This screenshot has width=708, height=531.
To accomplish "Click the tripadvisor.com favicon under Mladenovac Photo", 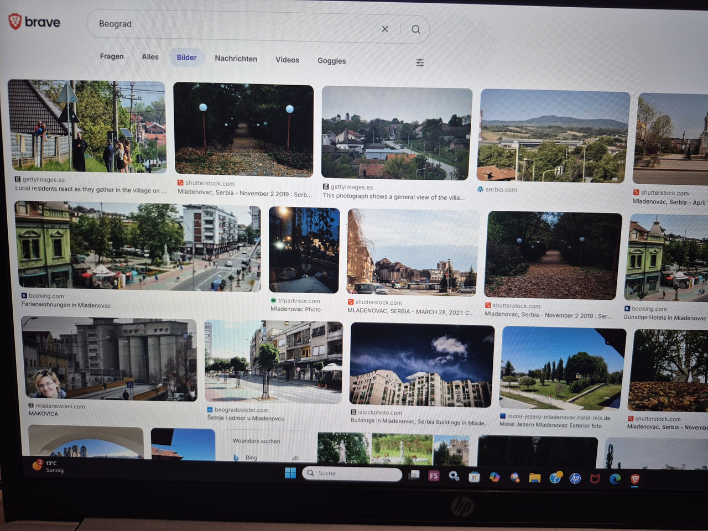I will pyautogui.click(x=273, y=301).
